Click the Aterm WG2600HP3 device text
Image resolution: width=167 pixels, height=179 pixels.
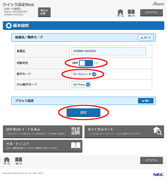coord(16,12)
